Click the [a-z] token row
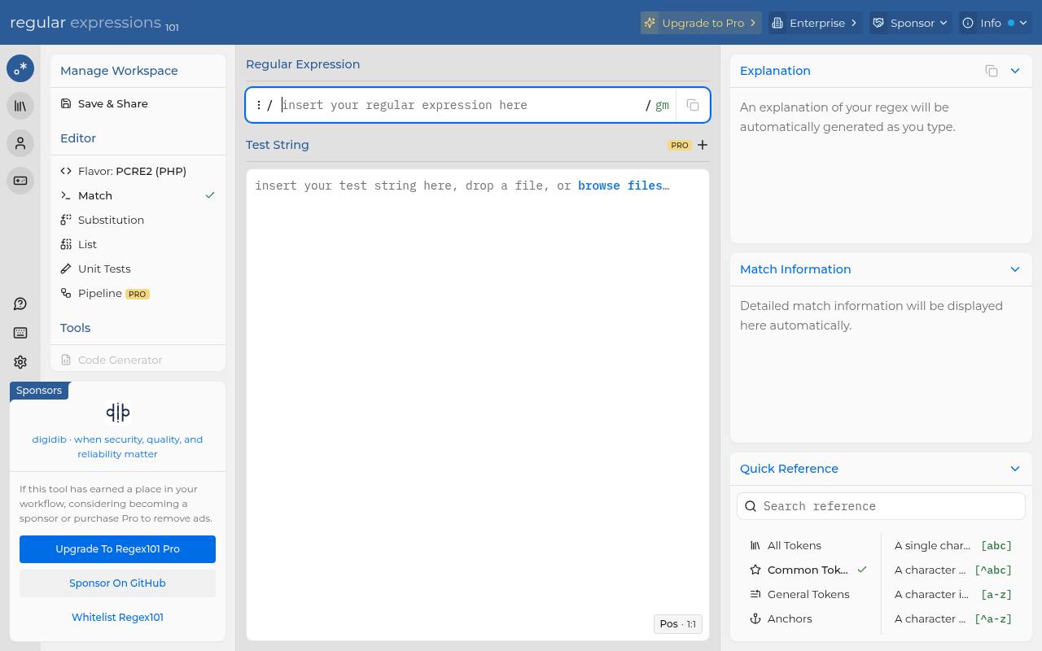The width and height of the screenshot is (1042, 651). [953, 594]
